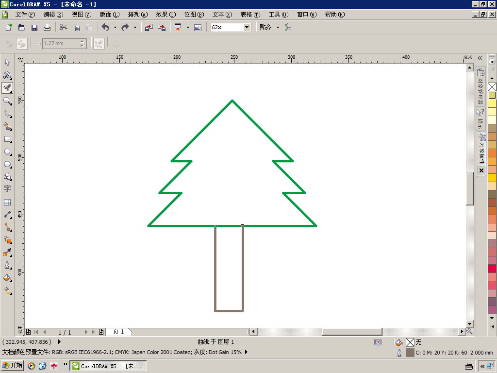The width and height of the screenshot is (497, 373).
Task: Select the Crop/Knife tool in toolbox
Action: (7, 88)
